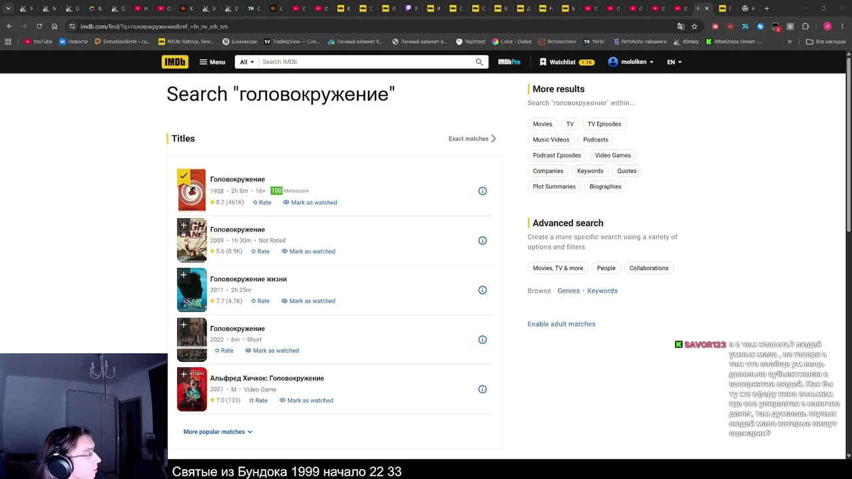Open Collaborations advanced search
Screen dimensions: 852x479
coord(649,268)
